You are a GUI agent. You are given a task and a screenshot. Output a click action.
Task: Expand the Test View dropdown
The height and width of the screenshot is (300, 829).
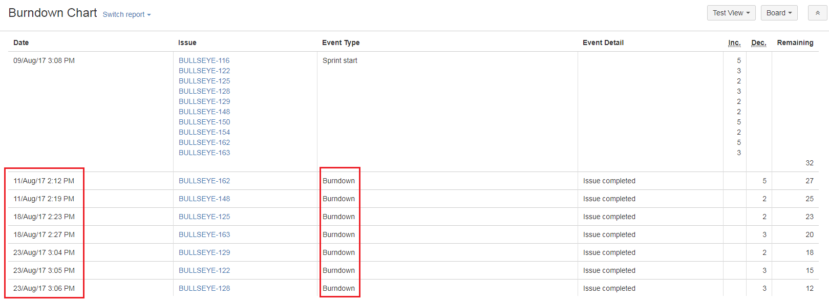731,13
